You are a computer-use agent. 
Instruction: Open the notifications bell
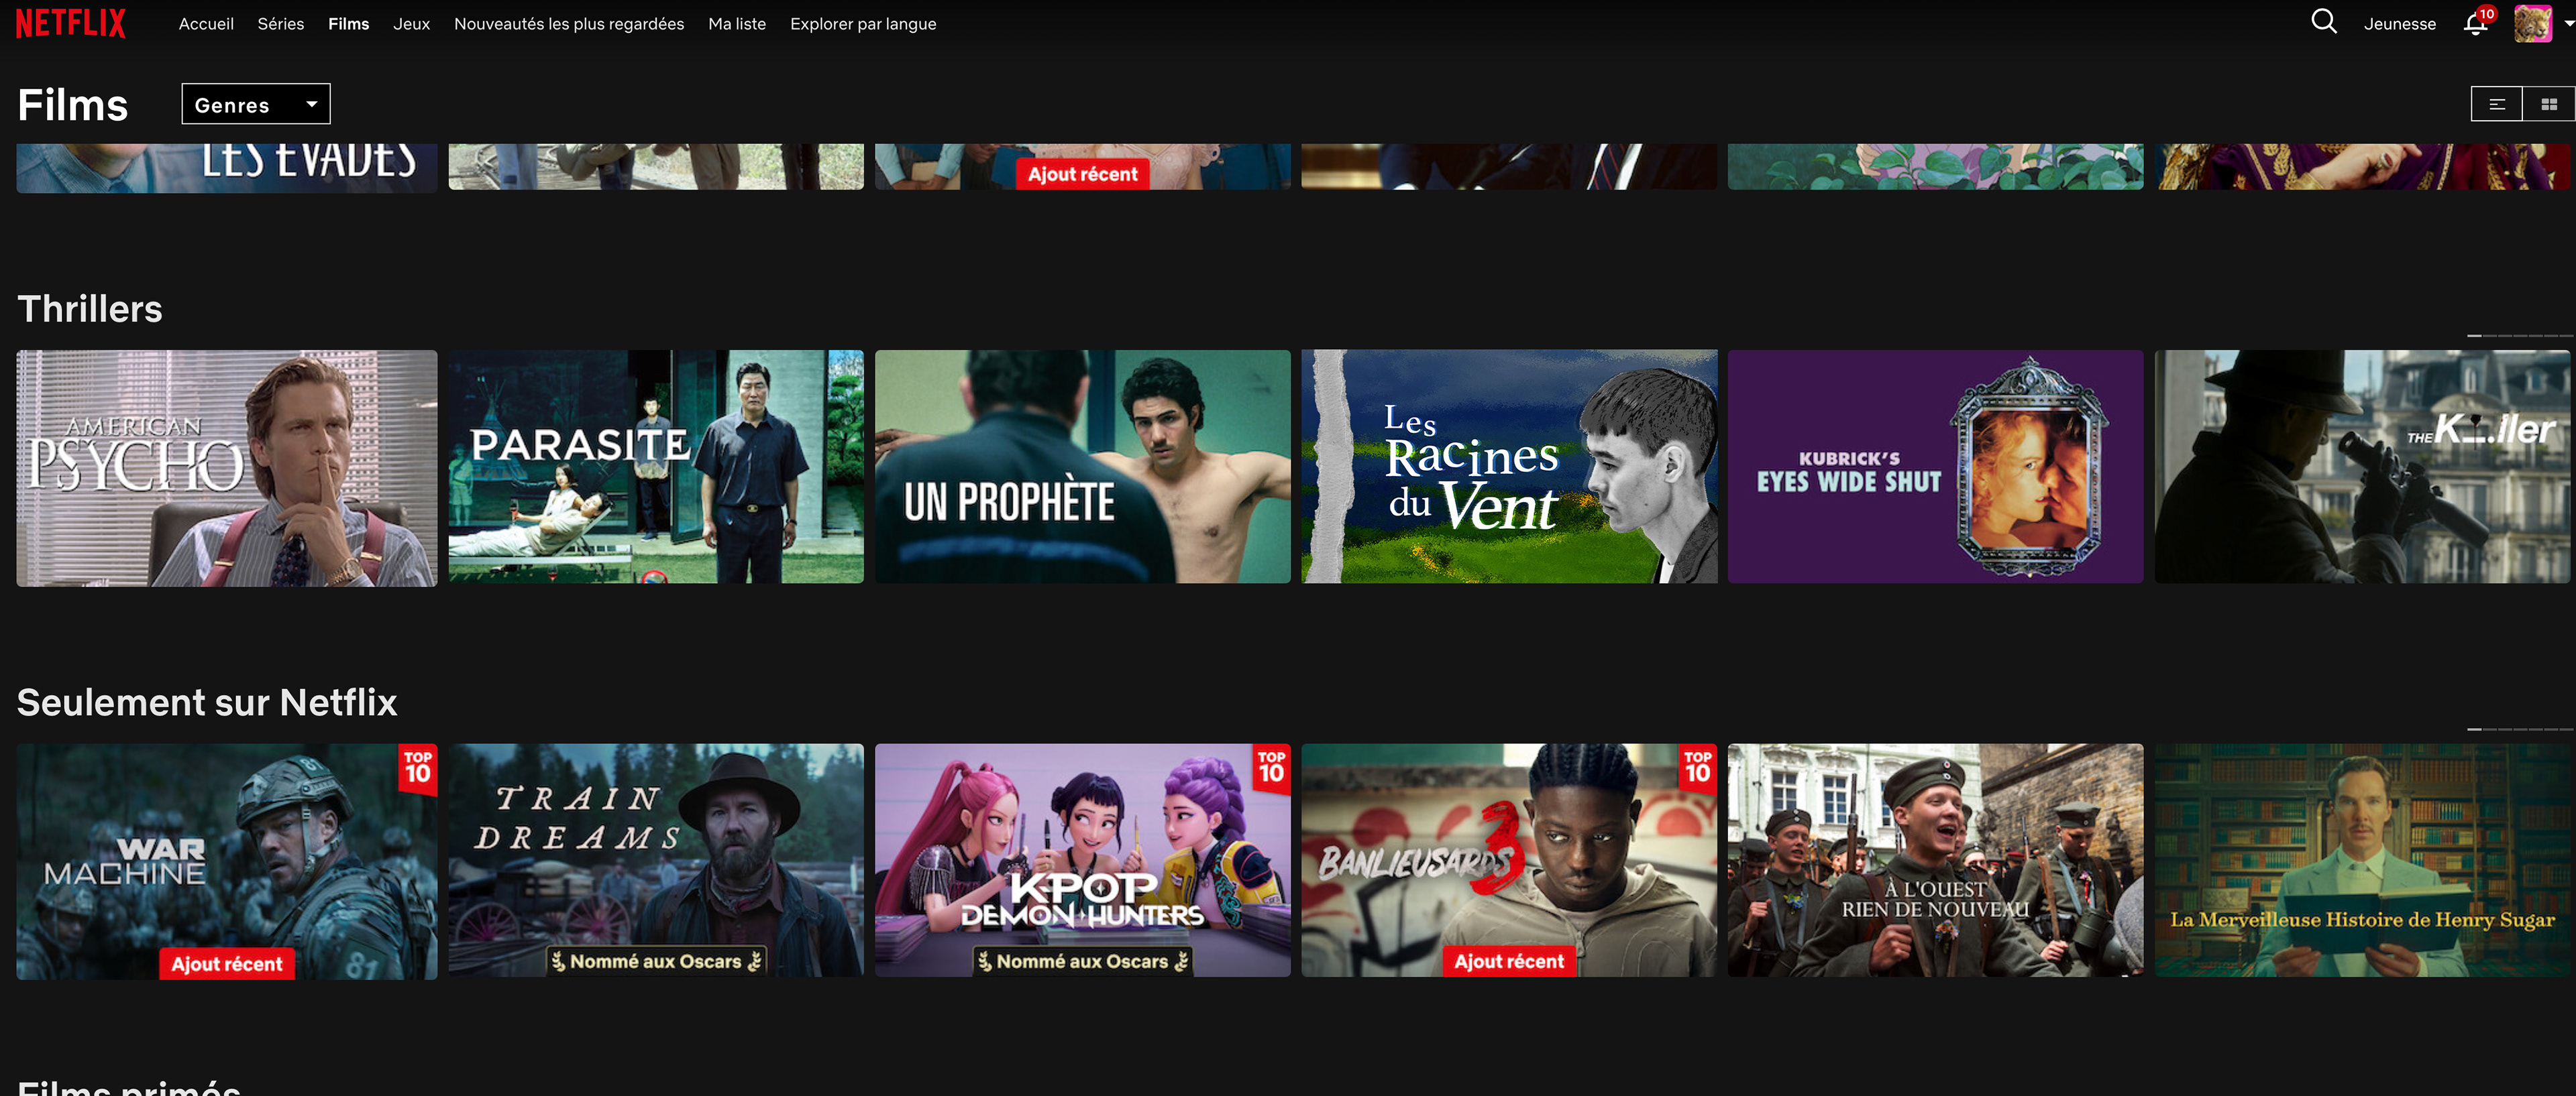2475,24
